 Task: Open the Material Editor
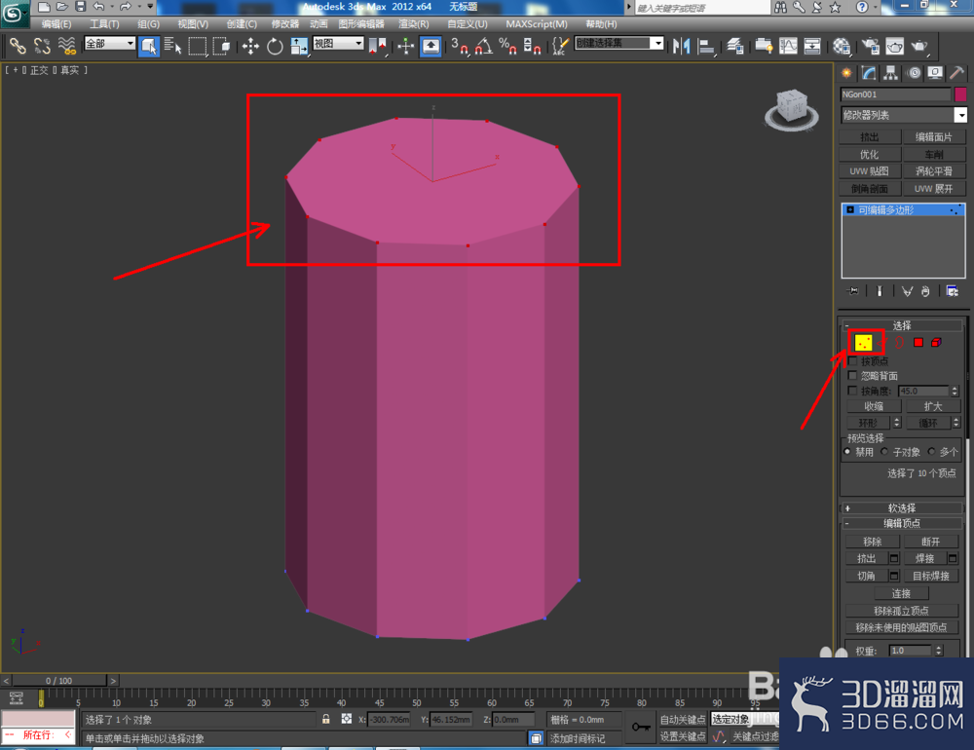[x=842, y=46]
